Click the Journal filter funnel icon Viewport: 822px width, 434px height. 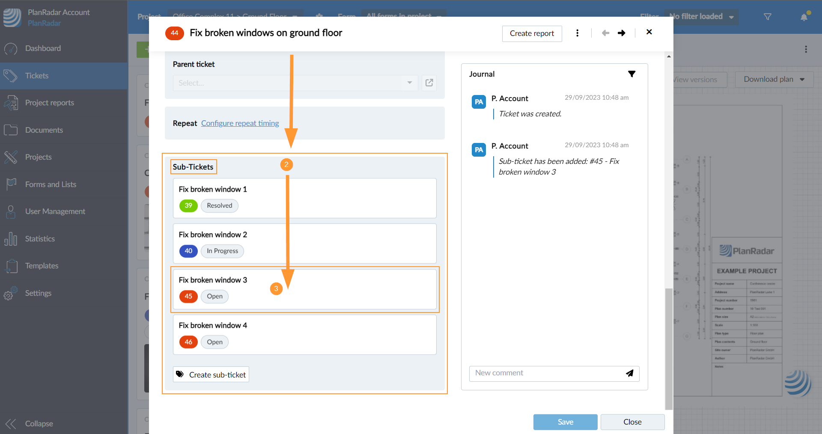[631, 74]
